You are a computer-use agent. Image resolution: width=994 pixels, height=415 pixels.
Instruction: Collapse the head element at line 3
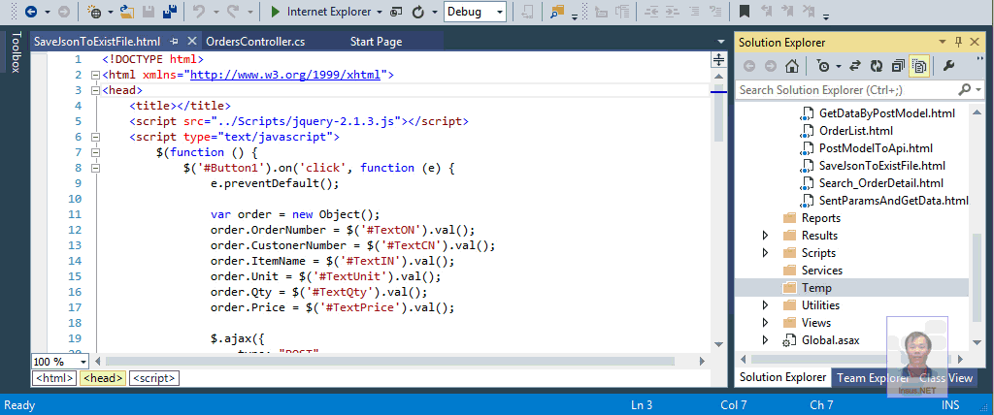click(x=96, y=90)
